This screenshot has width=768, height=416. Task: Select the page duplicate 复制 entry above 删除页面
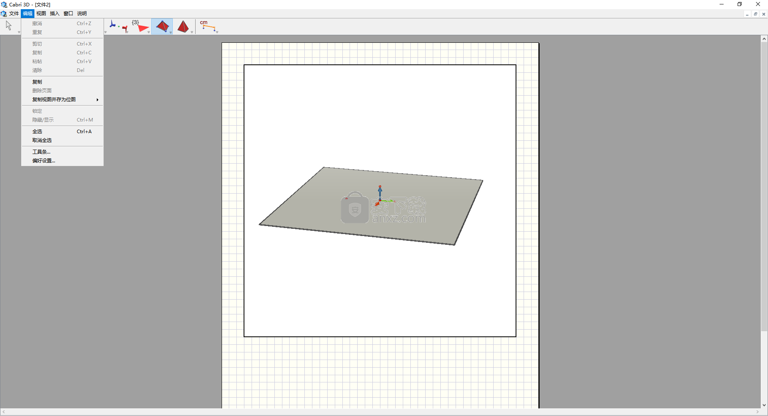(x=62, y=82)
